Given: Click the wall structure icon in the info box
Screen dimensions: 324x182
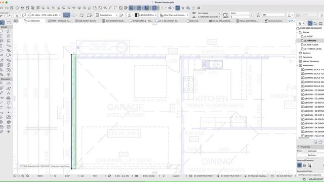Looking at the screenshot, I should pos(130,15).
